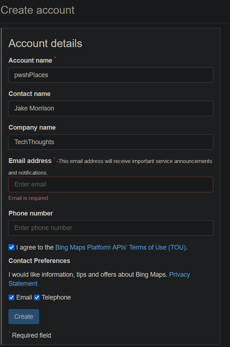Uncheck the Terms of Use agreement checkbox

coord(11,247)
